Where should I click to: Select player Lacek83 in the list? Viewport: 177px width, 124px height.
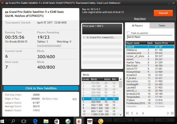coord(150,88)
